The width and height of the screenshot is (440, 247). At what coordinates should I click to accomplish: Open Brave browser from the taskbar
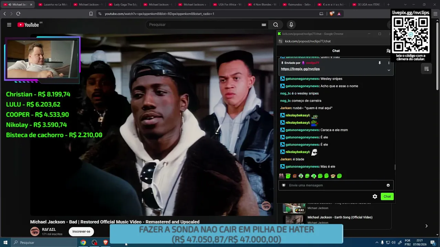[106, 243]
